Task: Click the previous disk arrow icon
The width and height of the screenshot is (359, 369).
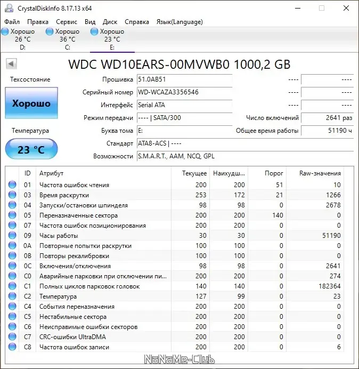Action: [x=11, y=64]
